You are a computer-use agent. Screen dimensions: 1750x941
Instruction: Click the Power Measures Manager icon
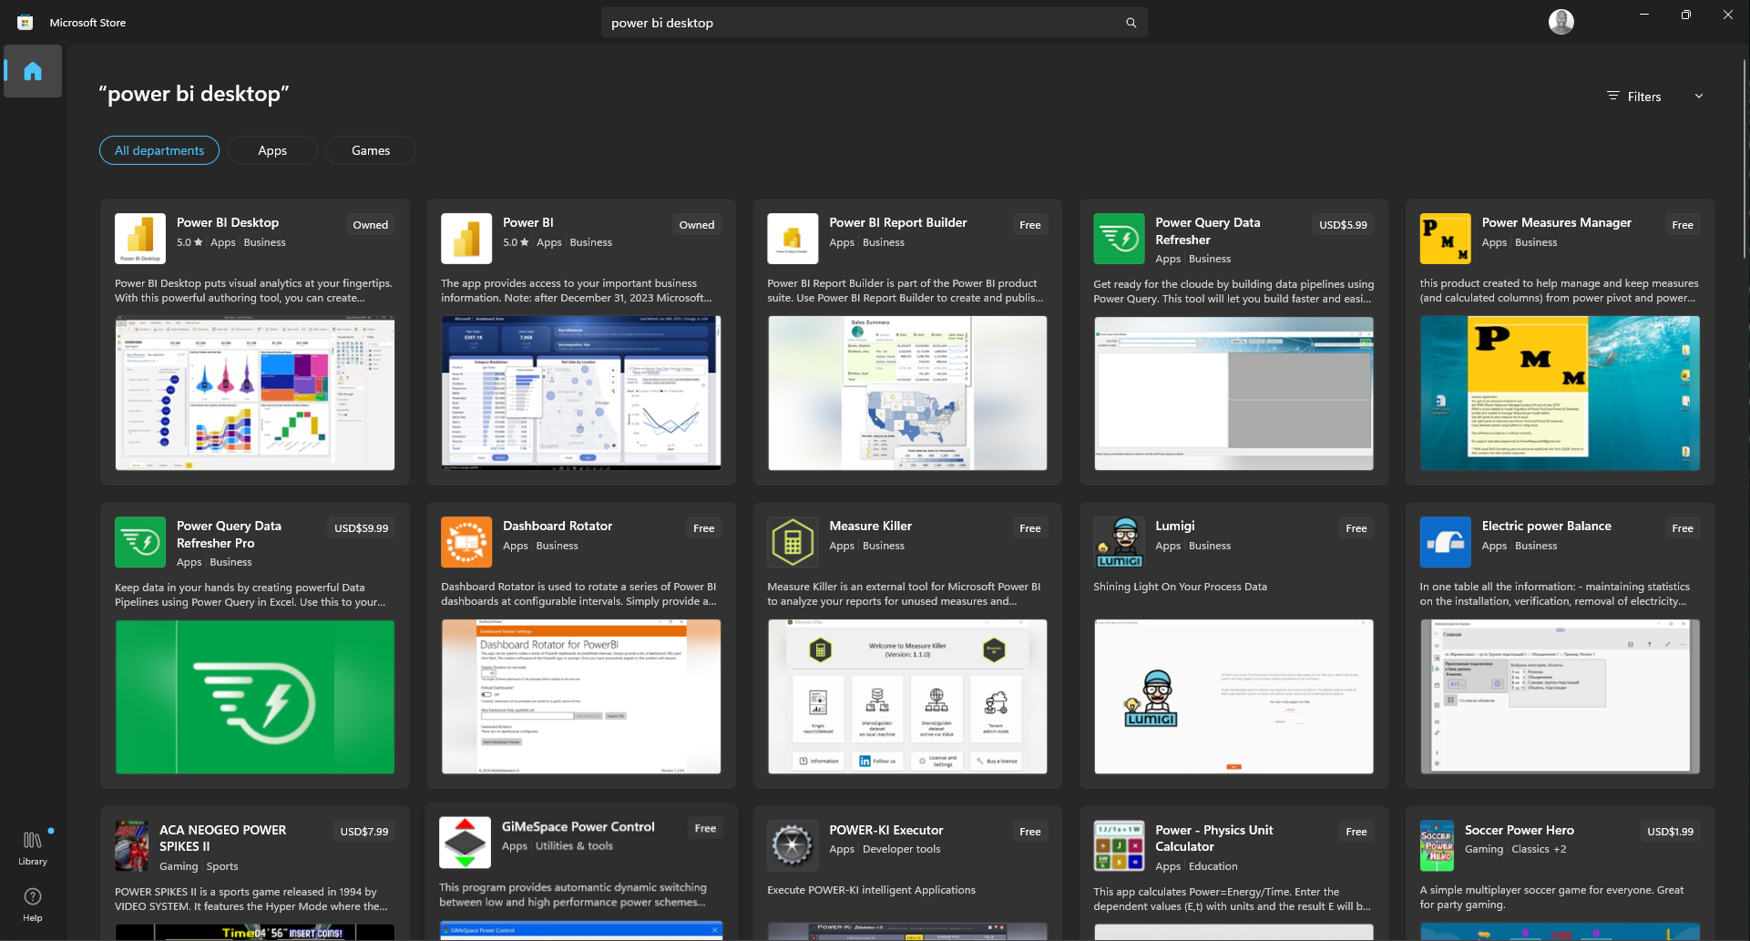pyautogui.click(x=1445, y=239)
